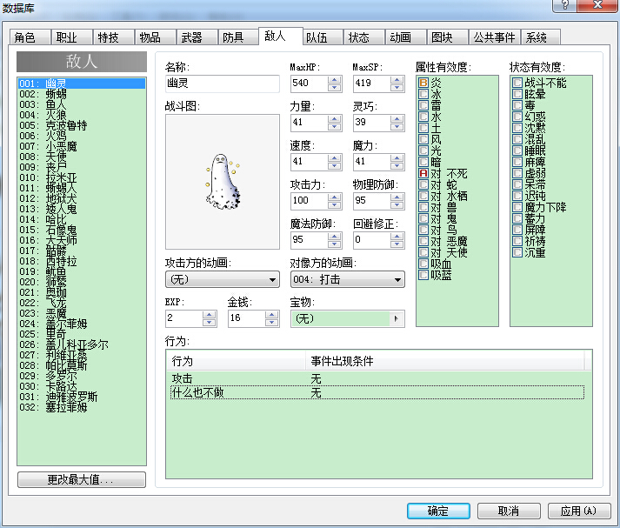Increase the 攻击力 value
620x528 pixels.
click(x=335, y=197)
